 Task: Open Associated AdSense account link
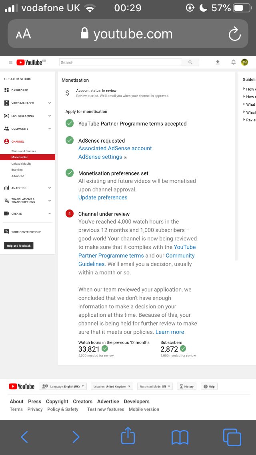click(x=115, y=148)
